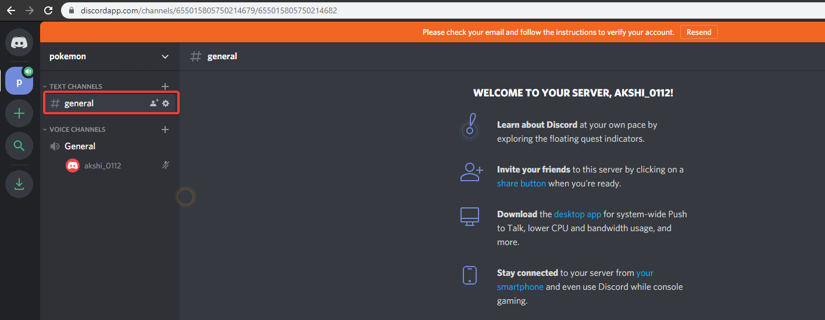Open the share button link
825x320 pixels.
tap(522, 184)
